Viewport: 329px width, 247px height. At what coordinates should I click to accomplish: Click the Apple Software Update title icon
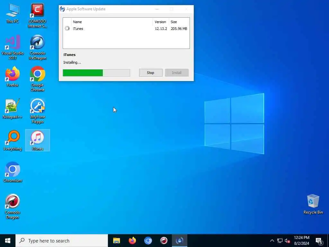pos(62,9)
